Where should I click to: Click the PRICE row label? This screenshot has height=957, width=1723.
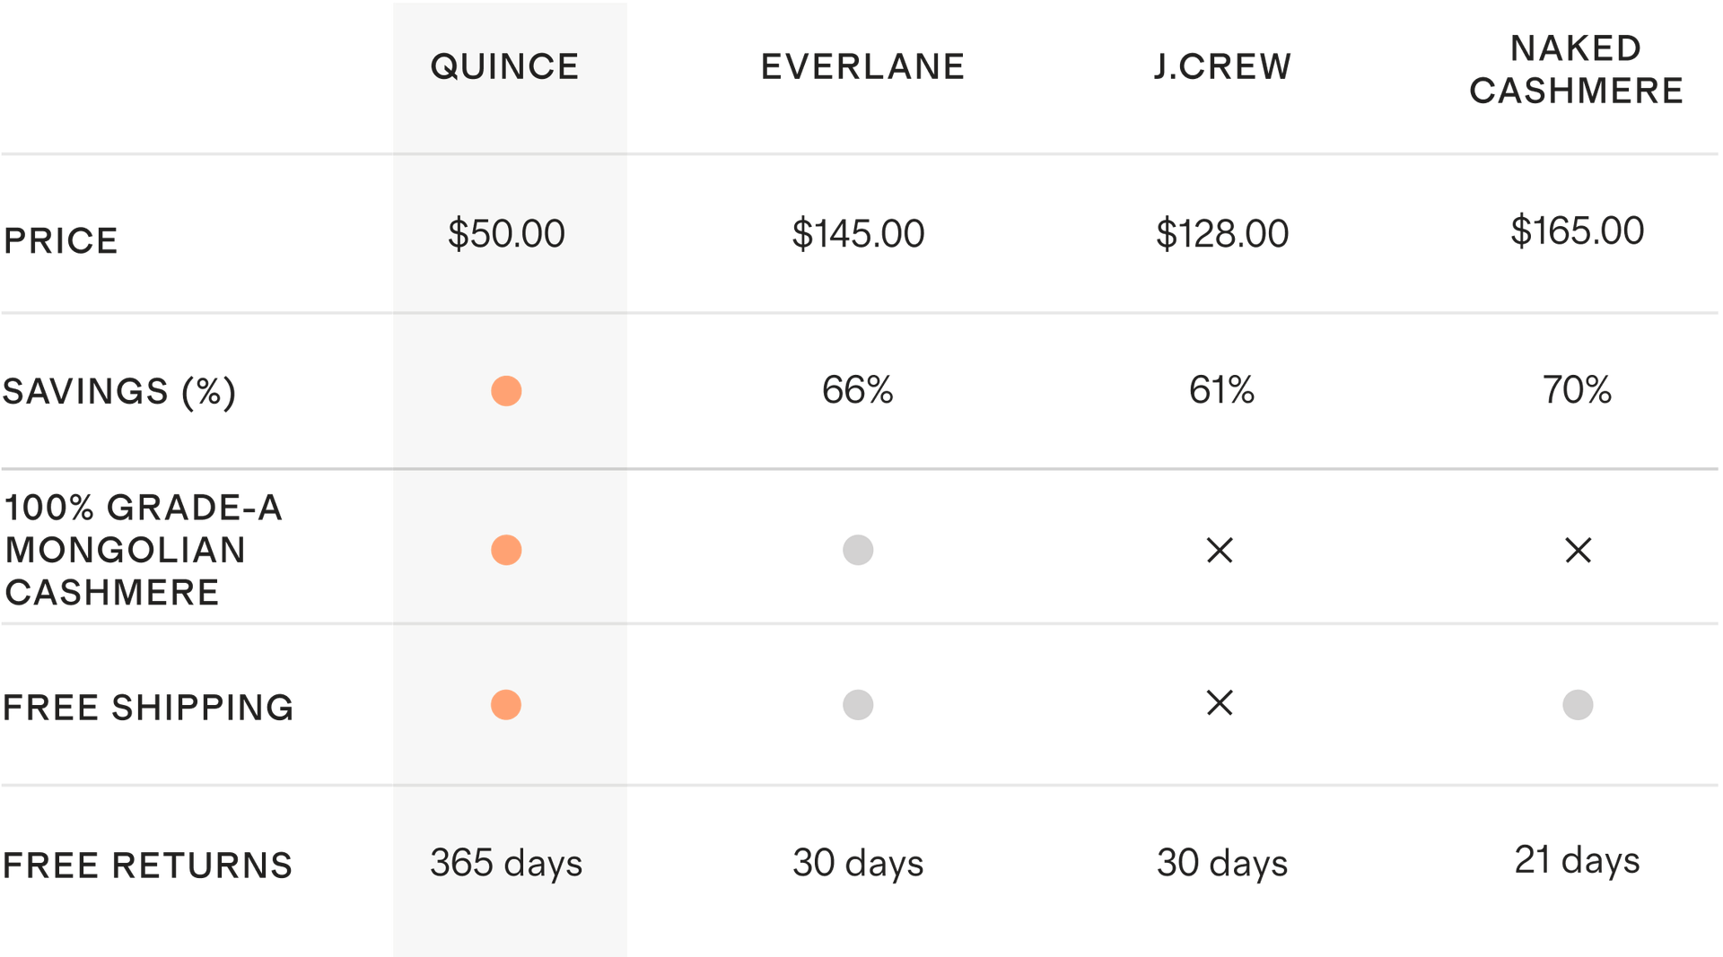point(61,240)
